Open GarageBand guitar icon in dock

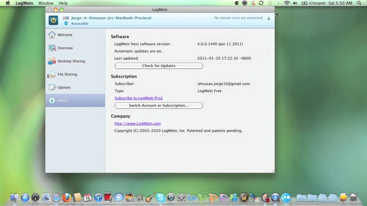click(150, 197)
